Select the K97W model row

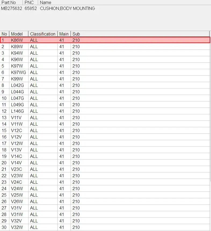pos(105,66)
